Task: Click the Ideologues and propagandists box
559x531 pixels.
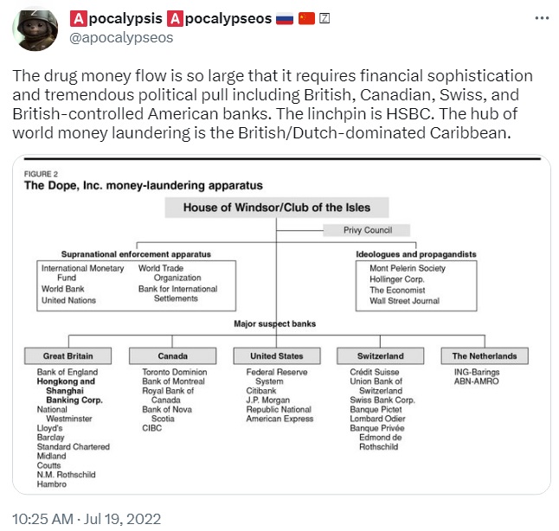Action: pos(416,285)
